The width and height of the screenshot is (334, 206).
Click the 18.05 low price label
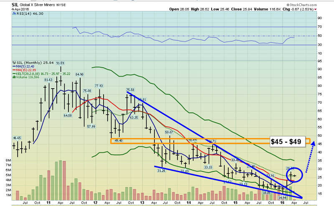coord(267,193)
